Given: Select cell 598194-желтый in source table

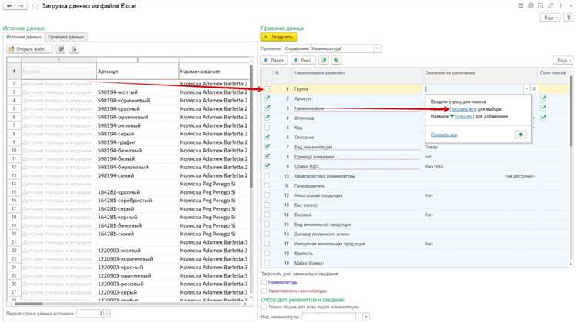Looking at the screenshot, I should click(137, 92).
